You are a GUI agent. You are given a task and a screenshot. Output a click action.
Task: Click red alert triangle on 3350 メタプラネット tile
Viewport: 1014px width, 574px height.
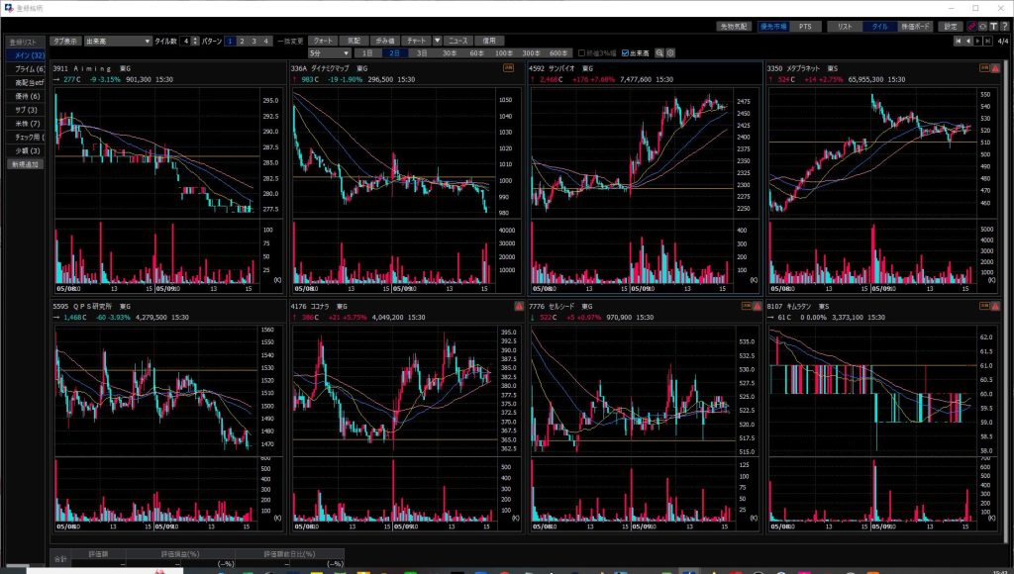(x=993, y=67)
